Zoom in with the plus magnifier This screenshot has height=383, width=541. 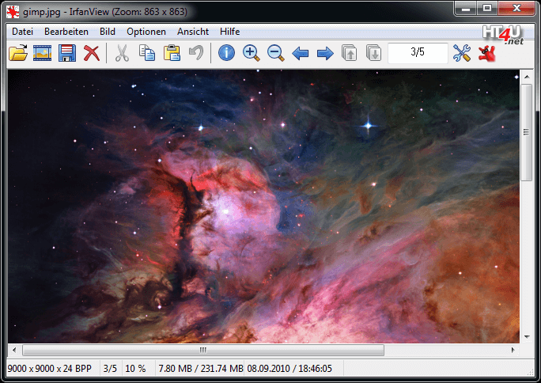[252, 53]
